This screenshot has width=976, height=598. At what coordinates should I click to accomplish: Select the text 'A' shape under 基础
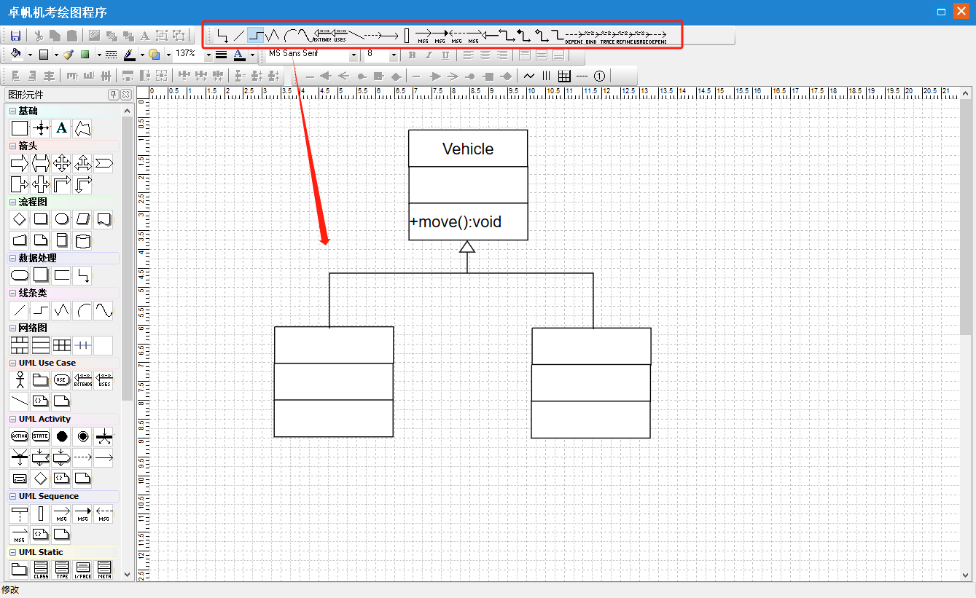click(62, 128)
